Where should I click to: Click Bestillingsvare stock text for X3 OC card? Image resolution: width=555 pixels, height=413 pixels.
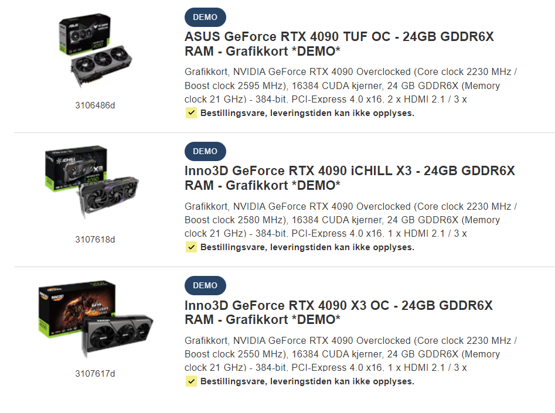point(307,381)
